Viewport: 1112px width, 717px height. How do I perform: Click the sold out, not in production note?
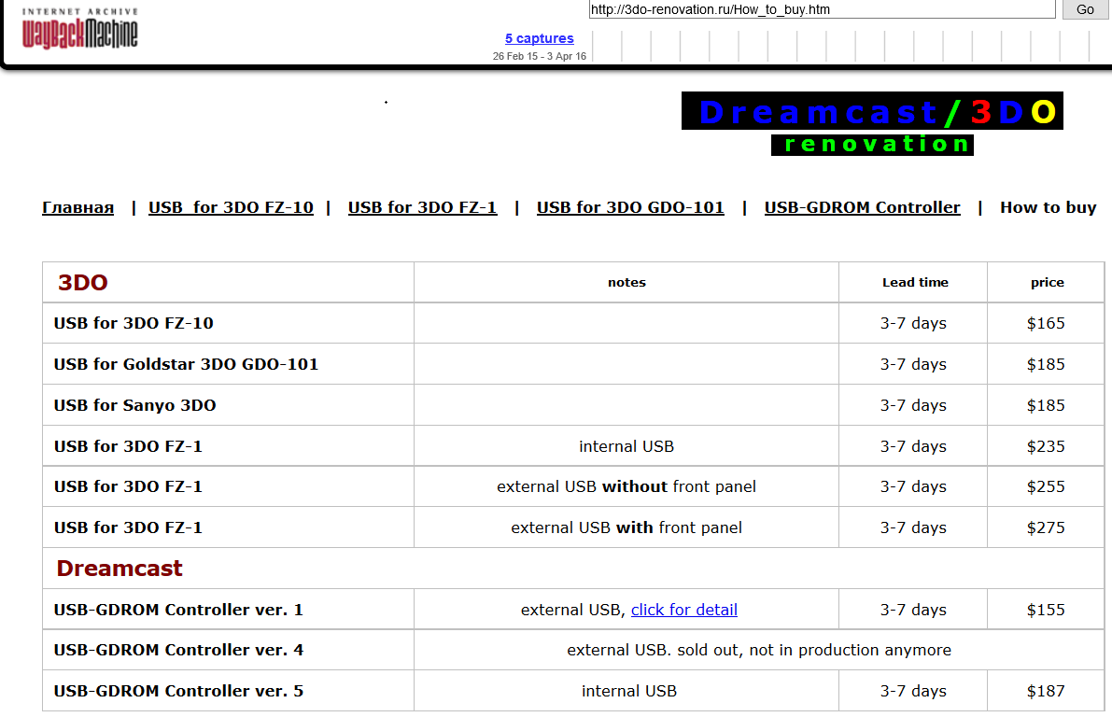coord(759,651)
